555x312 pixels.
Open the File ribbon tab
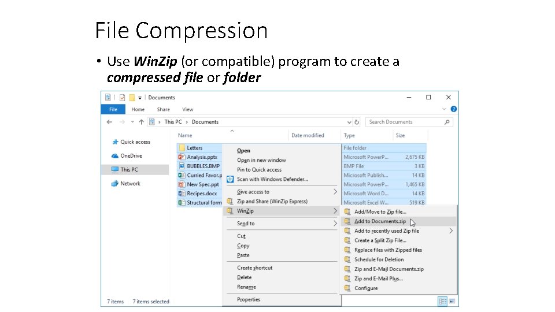click(x=113, y=109)
